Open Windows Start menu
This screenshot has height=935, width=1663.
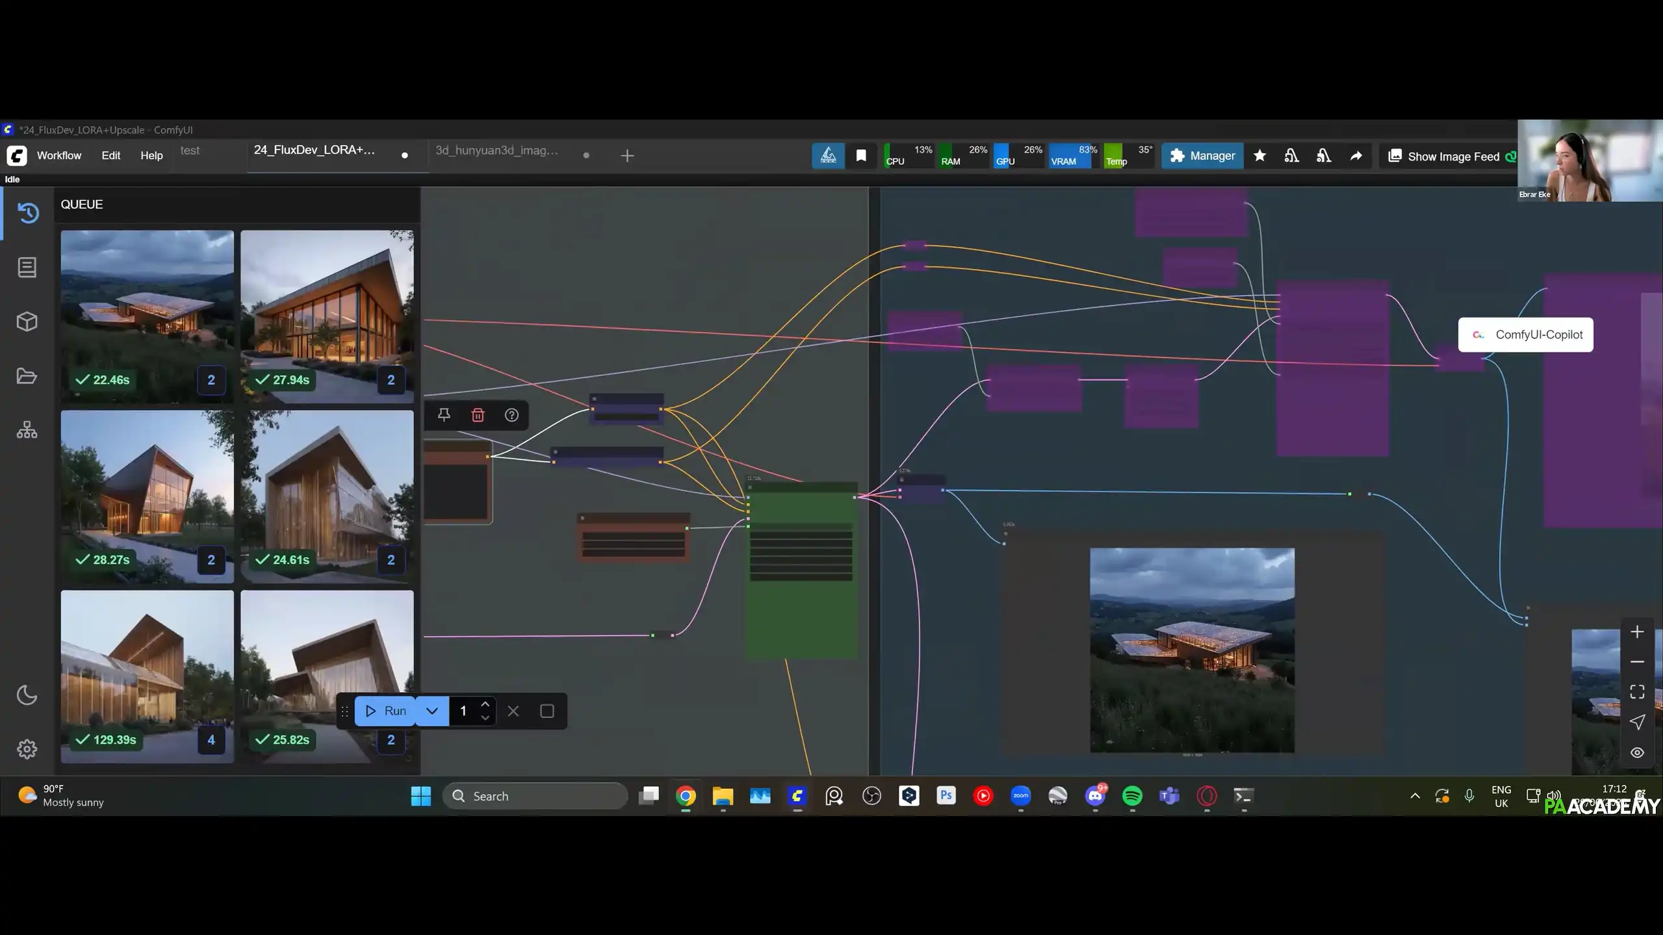pyautogui.click(x=421, y=796)
